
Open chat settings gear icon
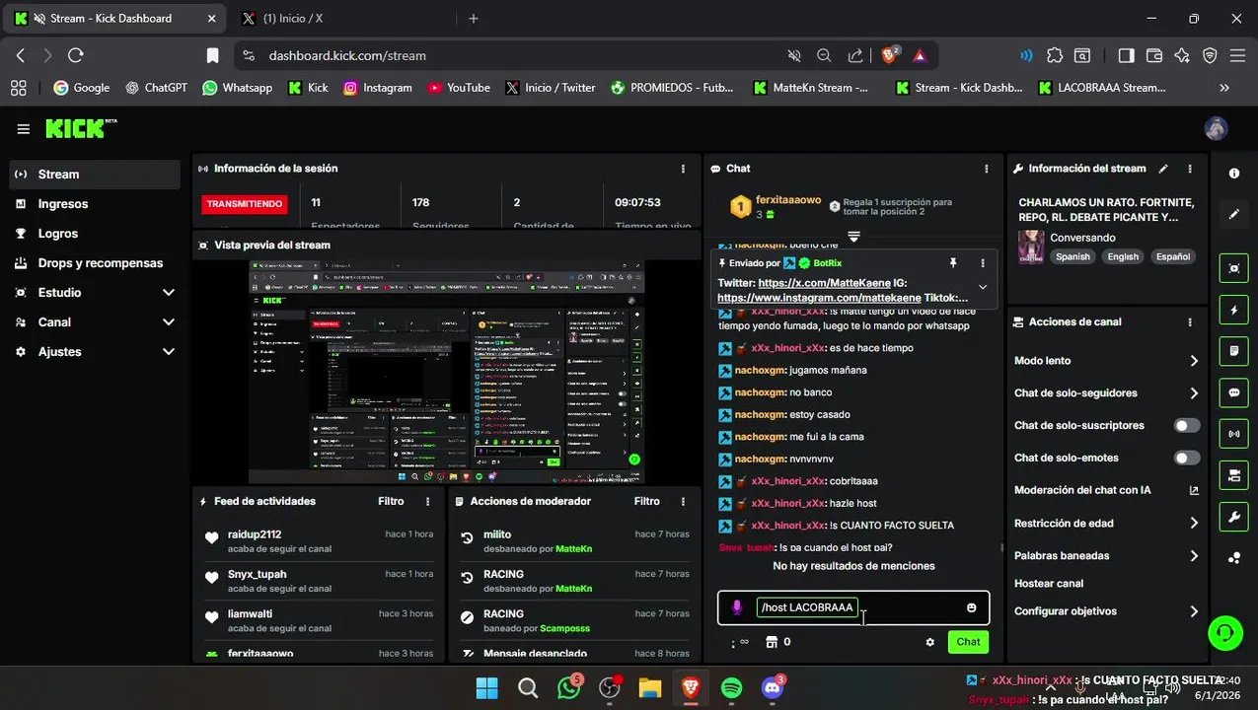point(929,642)
